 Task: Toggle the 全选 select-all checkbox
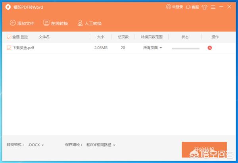click(x=9, y=37)
